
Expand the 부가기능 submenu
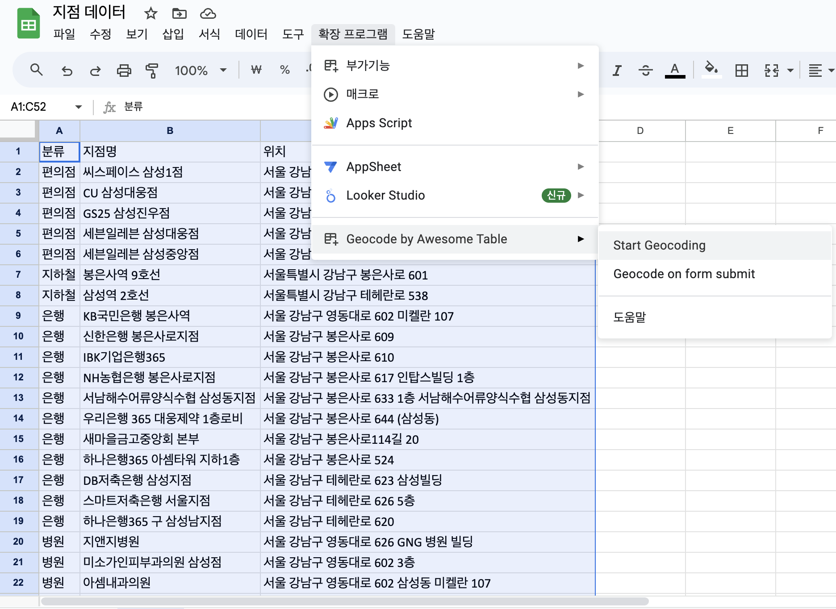[x=455, y=66]
